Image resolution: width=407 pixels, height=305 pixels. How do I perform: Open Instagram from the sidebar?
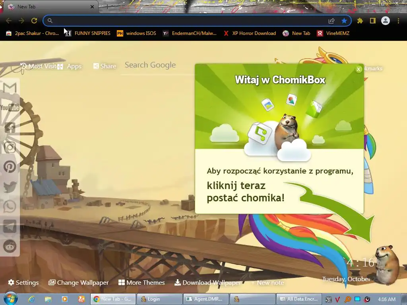[x=10, y=147]
